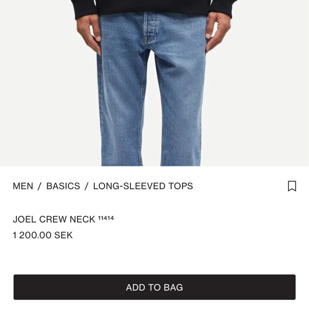Click the slash between MEN and BASICS
309x309 pixels.
click(40, 186)
